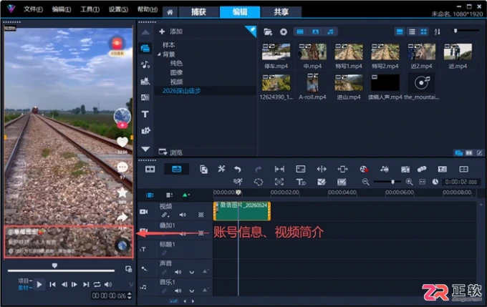Open the Sort Clips in Library menu

[x=438, y=31]
